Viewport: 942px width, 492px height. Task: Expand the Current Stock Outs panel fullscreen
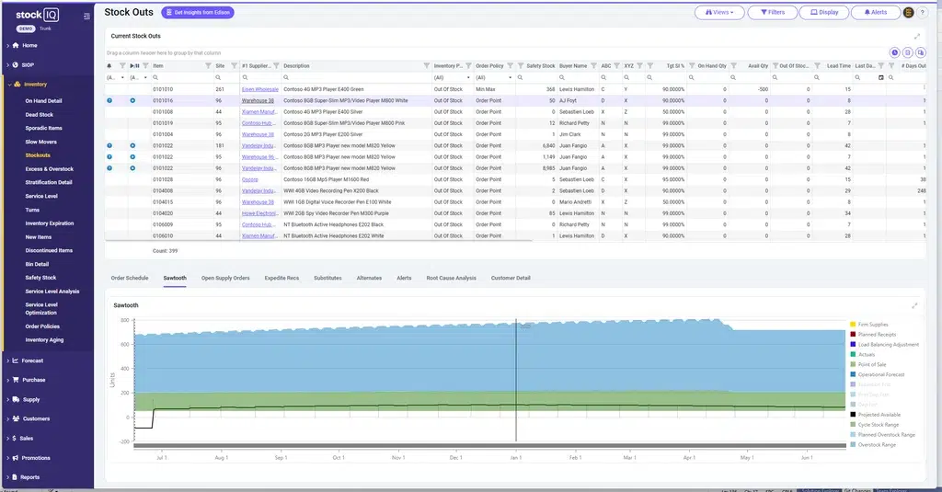(917, 36)
